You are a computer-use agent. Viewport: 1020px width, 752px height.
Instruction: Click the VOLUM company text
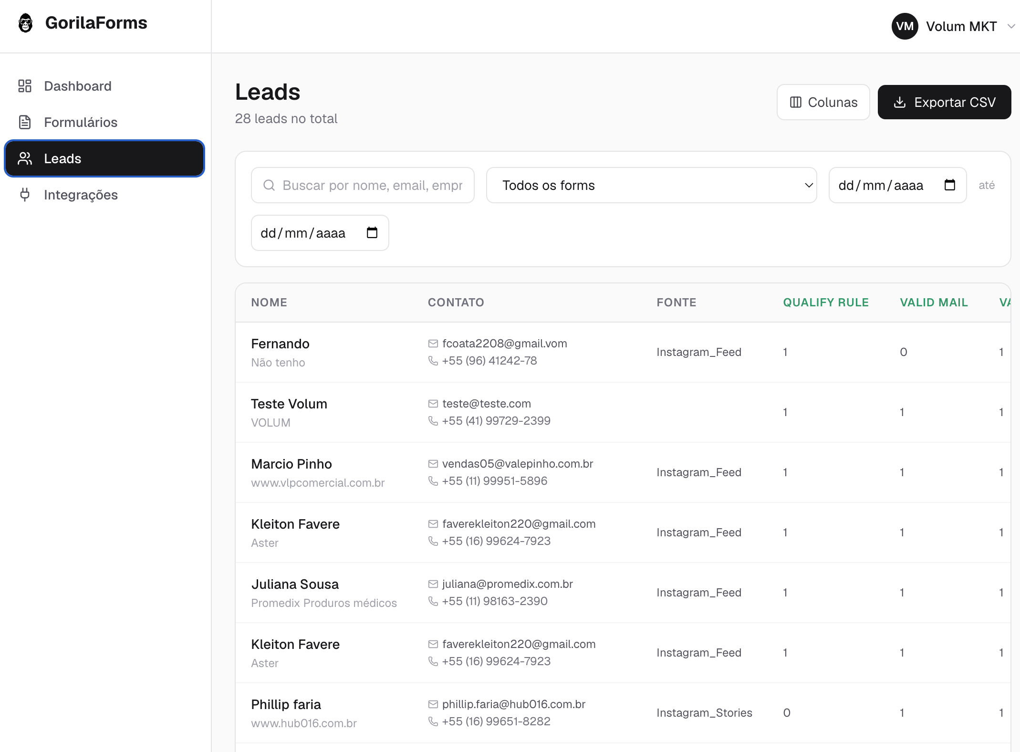271,423
